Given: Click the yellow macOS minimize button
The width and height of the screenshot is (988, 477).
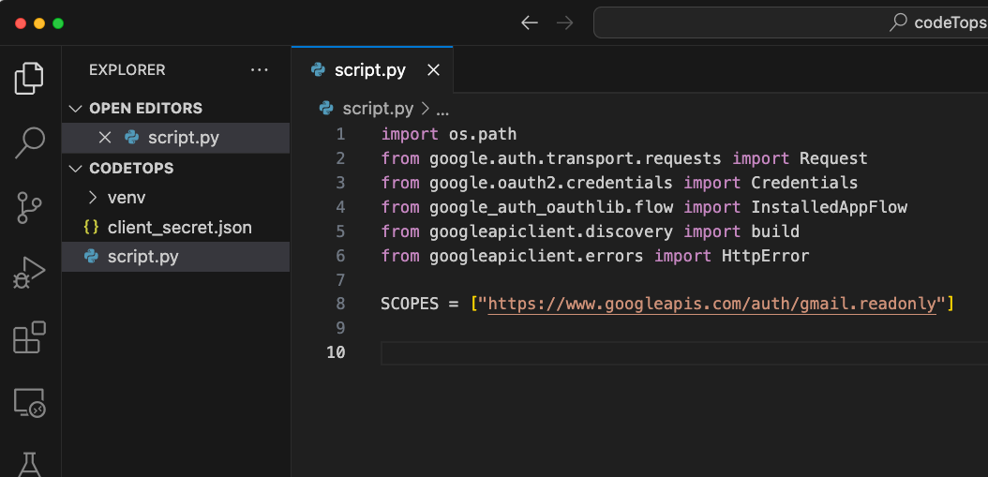Looking at the screenshot, I should pos(39,23).
